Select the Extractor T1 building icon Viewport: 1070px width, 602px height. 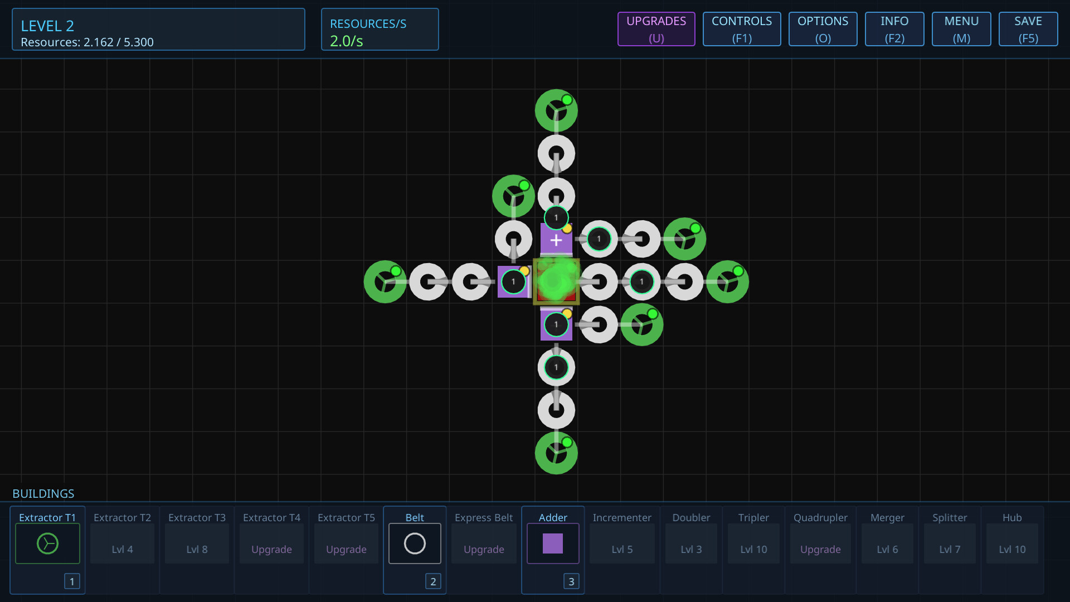click(x=47, y=543)
